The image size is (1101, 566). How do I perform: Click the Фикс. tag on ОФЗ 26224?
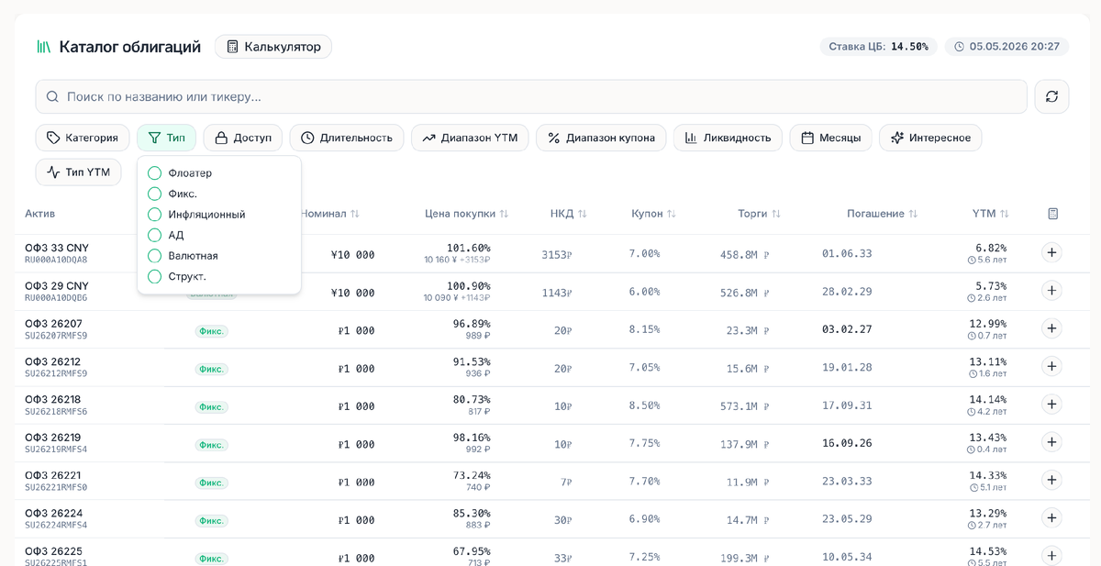click(x=212, y=521)
